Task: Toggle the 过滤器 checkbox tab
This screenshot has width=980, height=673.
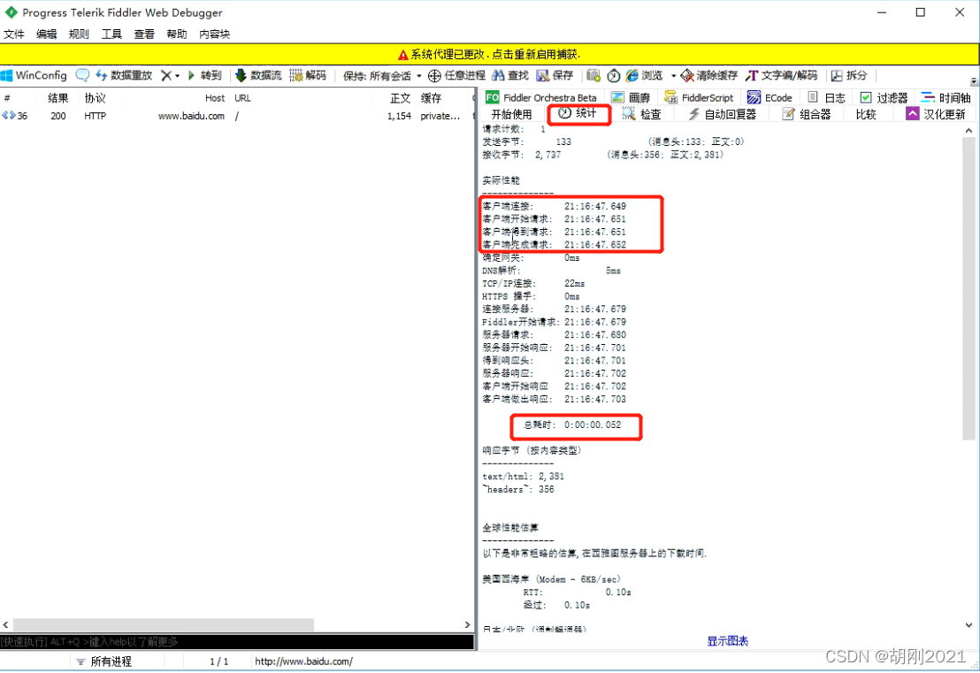Action: [884, 97]
